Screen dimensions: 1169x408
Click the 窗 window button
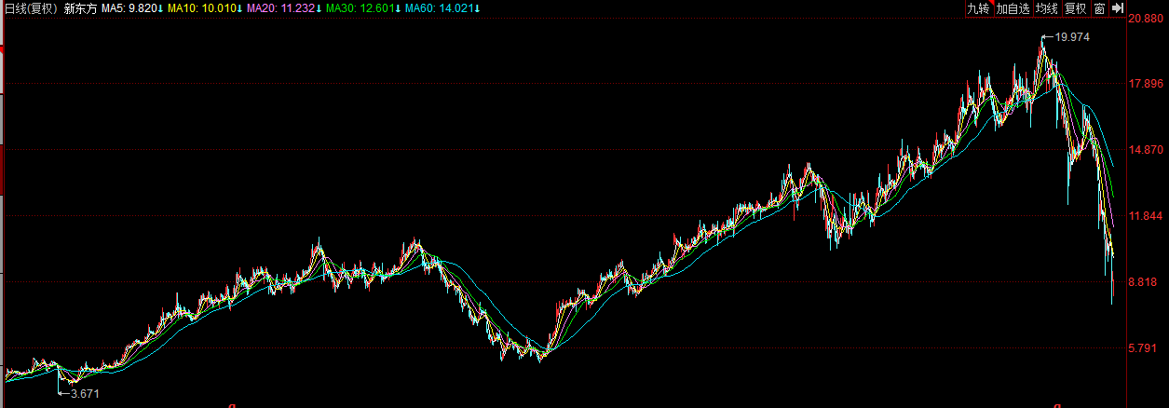(x=1100, y=8)
